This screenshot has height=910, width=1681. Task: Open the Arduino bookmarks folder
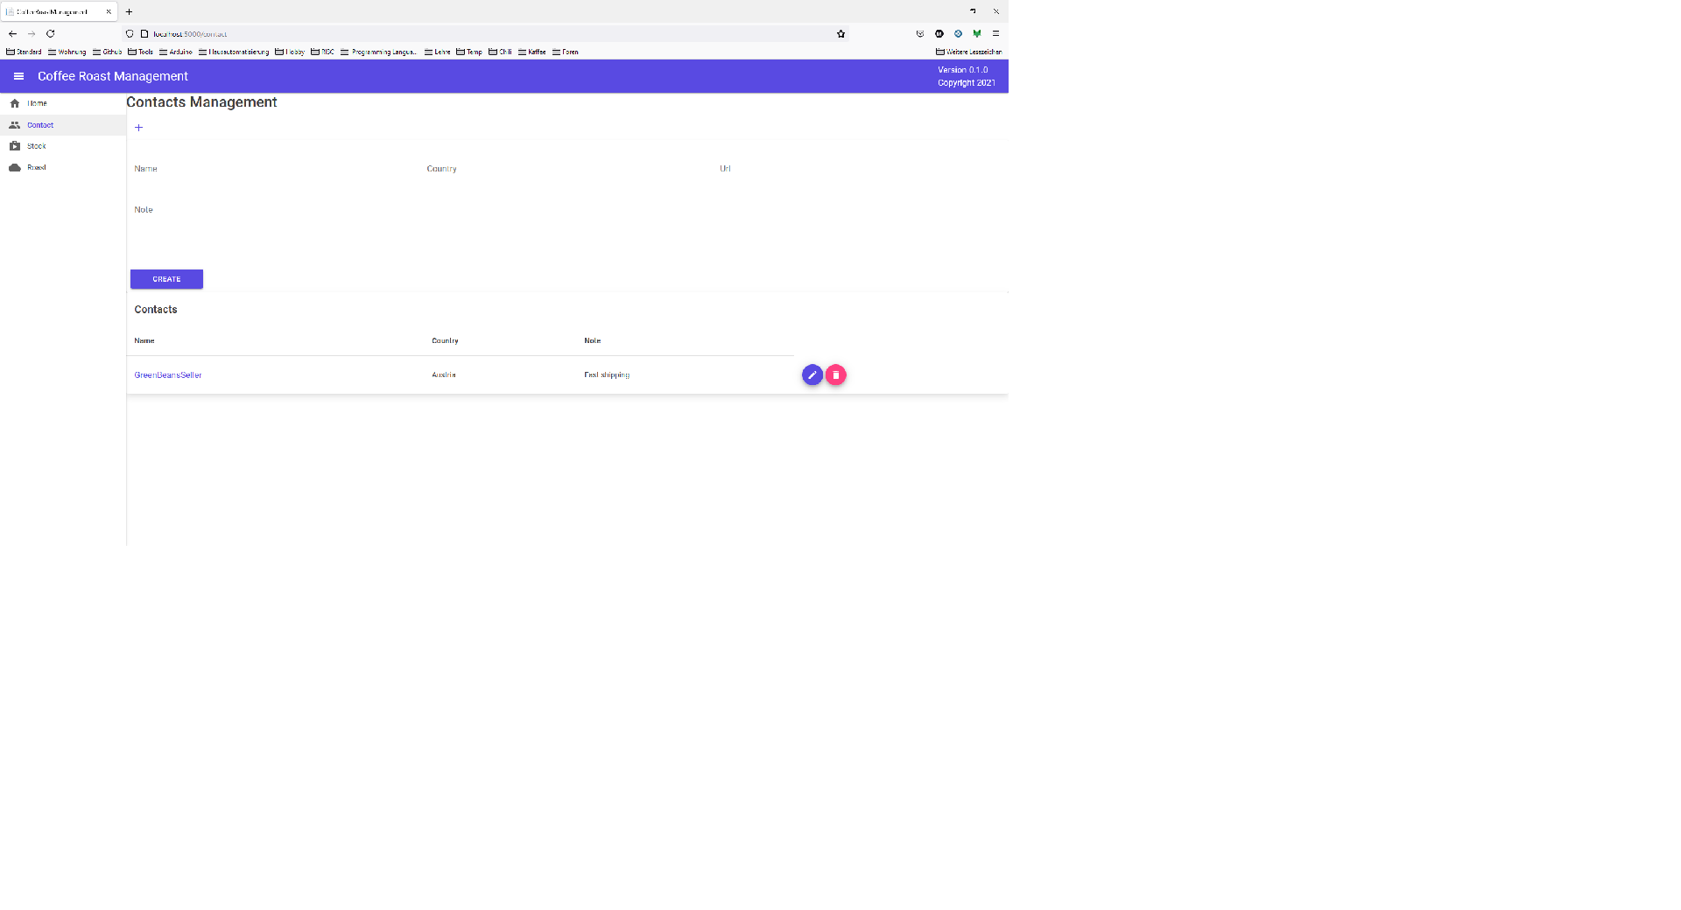175,52
